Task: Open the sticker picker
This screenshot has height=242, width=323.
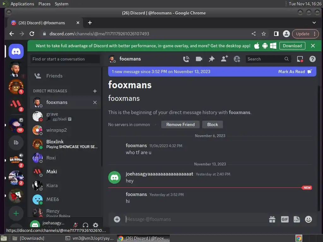Action: (x=297, y=219)
